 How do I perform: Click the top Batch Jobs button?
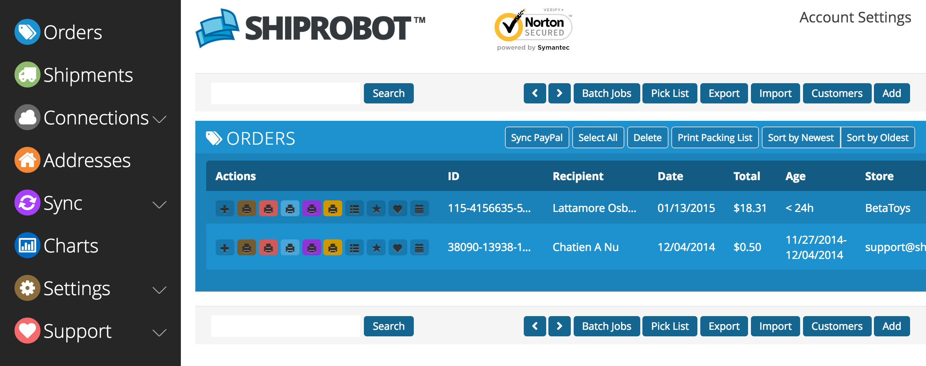point(607,93)
